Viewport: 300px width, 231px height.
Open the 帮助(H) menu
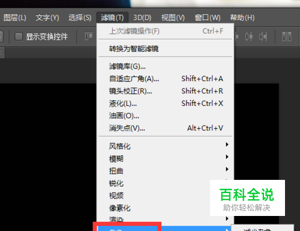[x=242, y=17]
